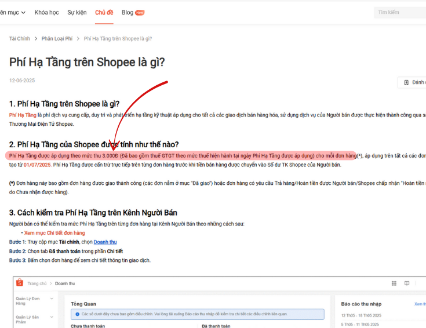Click the info icon in the blue notice
This screenshot has width=426, height=328.
click(x=78, y=314)
